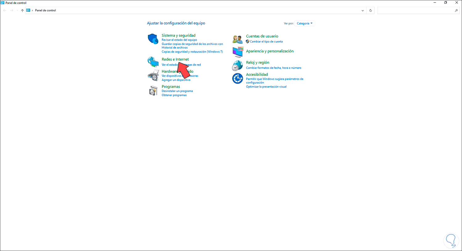Viewport: 462px width, 251px height.
Task: Click Desinstalar un programa
Action: 177,91
